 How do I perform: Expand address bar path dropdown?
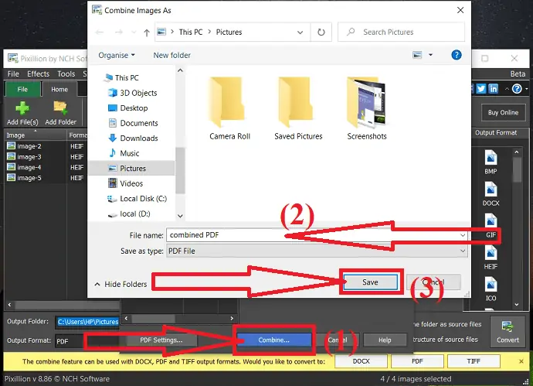[300, 32]
